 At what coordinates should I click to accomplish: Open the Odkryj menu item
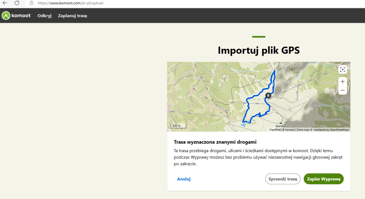[x=44, y=16]
